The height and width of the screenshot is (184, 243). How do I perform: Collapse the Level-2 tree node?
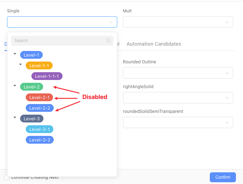click(x=15, y=86)
